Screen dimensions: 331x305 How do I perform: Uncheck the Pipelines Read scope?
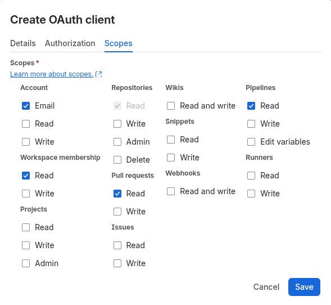pos(251,106)
